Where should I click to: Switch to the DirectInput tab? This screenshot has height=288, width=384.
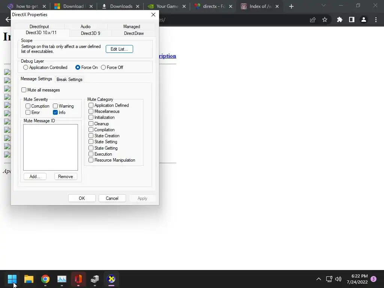[x=39, y=27]
